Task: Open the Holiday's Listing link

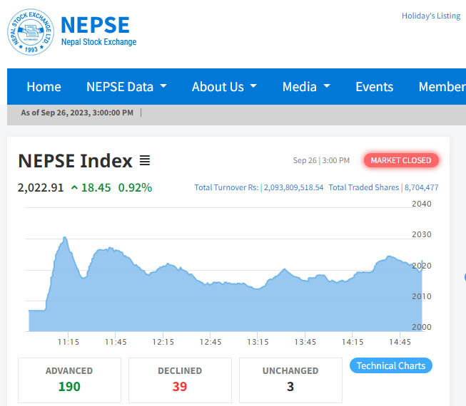Action: [x=430, y=16]
